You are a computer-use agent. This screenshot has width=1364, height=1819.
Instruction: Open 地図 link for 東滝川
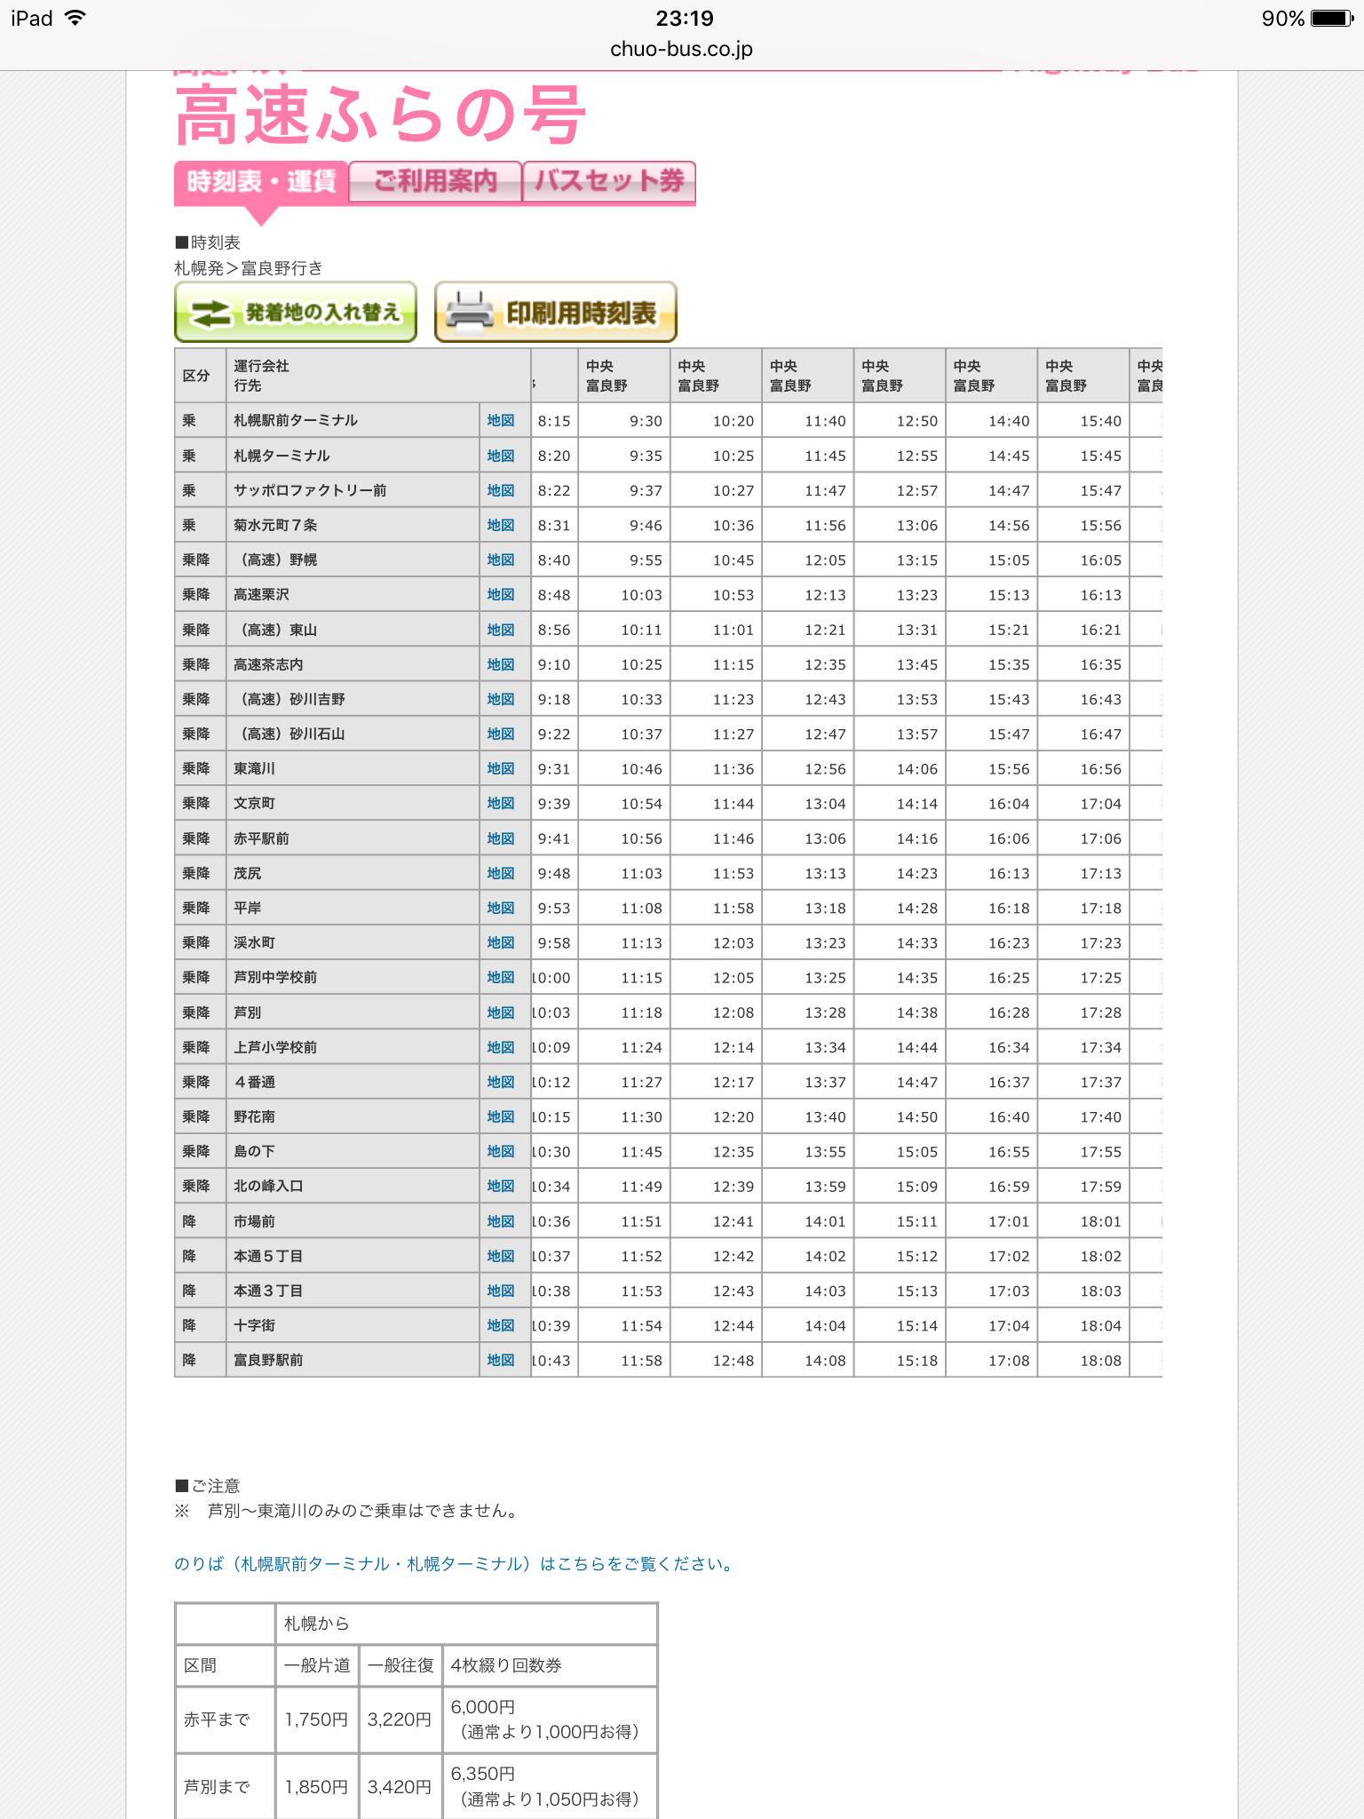(501, 769)
